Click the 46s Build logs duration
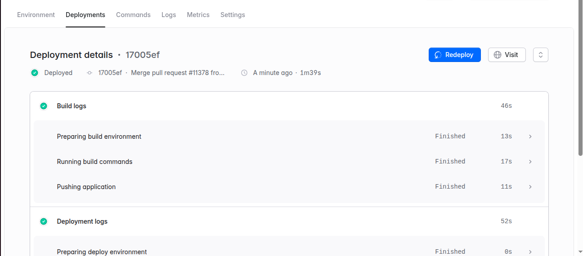 [x=507, y=106]
